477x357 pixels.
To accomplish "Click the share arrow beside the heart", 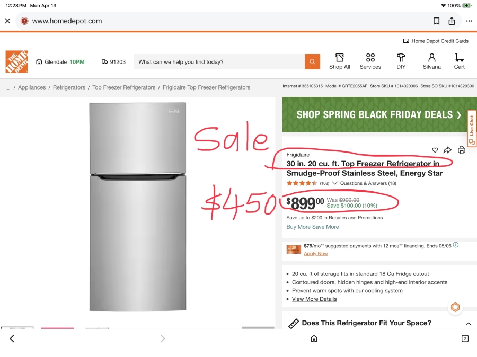I will pos(448,150).
